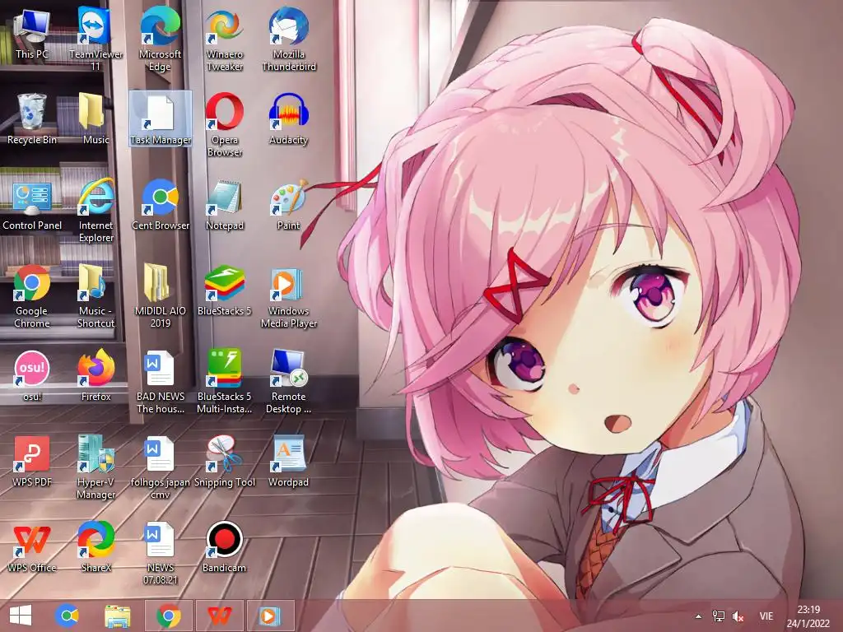Select the ShareX shortcut
Viewport: 843px width, 632px height.
(x=95, y=547)
